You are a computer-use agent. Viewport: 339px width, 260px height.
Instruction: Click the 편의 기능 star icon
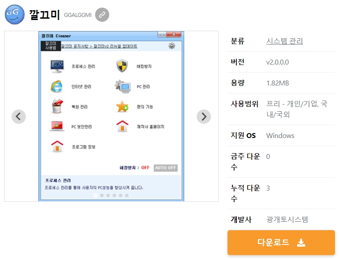click(x=122, y=106)
